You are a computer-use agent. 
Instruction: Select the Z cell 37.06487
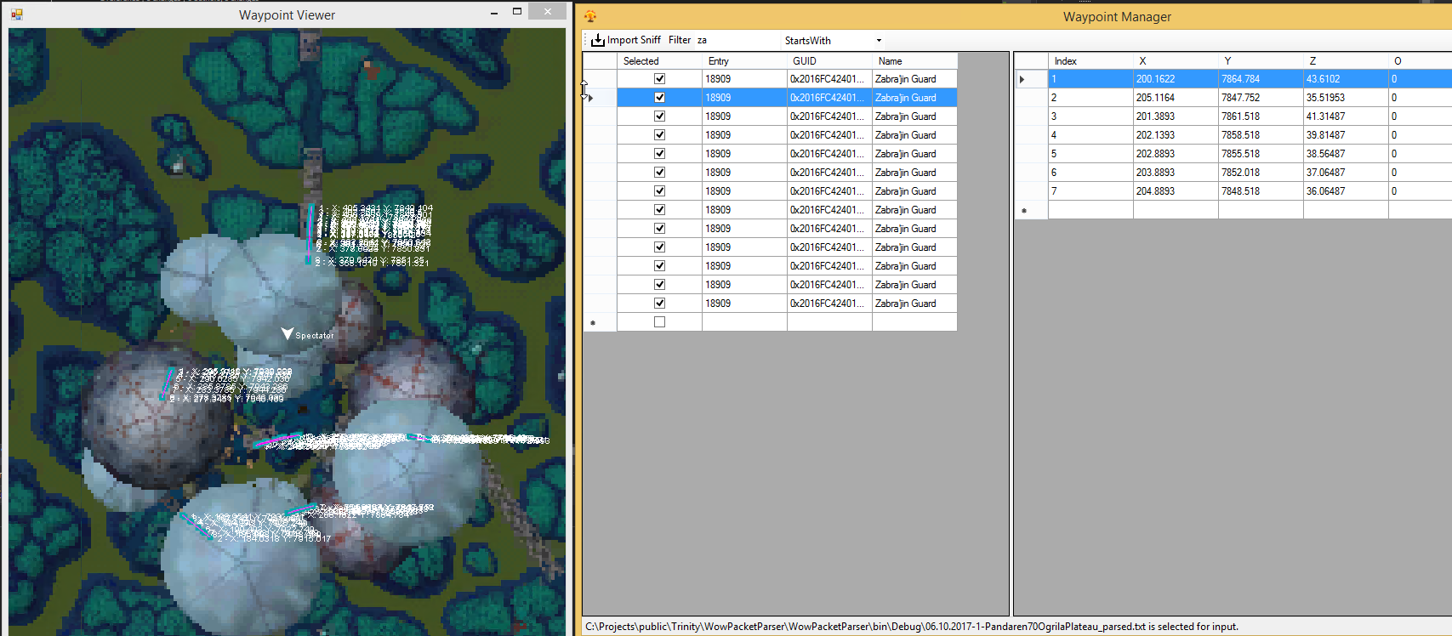1346,173
